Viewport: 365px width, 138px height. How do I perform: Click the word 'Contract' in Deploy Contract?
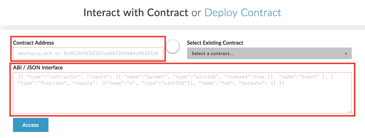pos(261,13)
